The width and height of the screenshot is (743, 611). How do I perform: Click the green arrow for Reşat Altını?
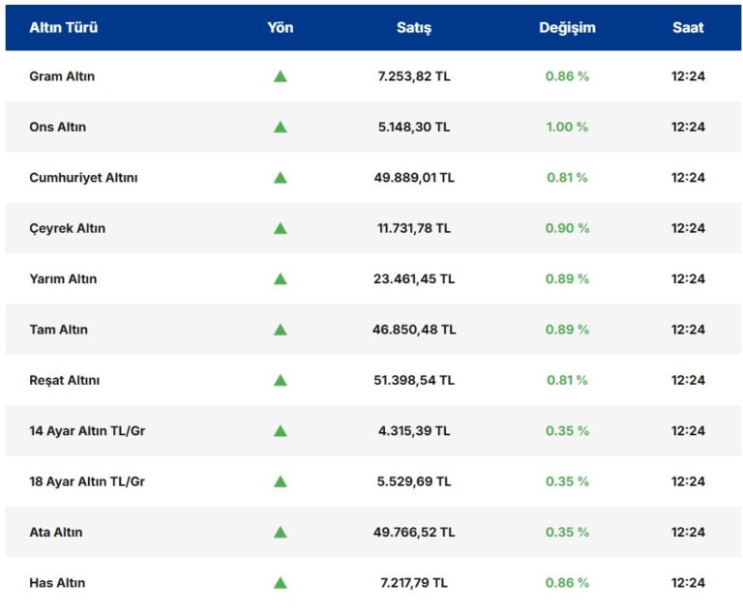pyautogui.click(x=280, y=380)
